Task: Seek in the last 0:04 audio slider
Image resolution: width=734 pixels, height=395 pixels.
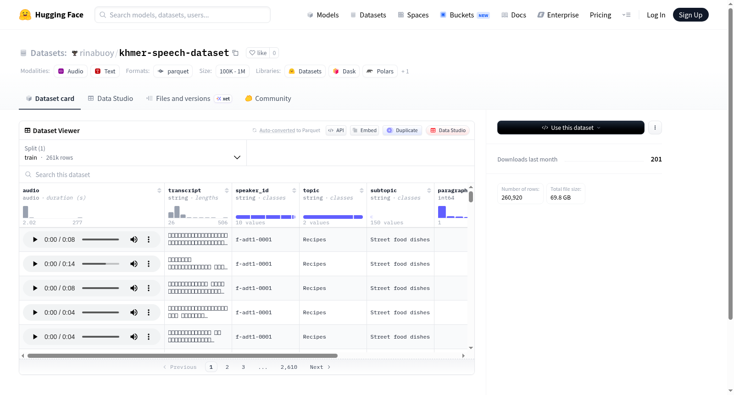Action: click(100, 337)
